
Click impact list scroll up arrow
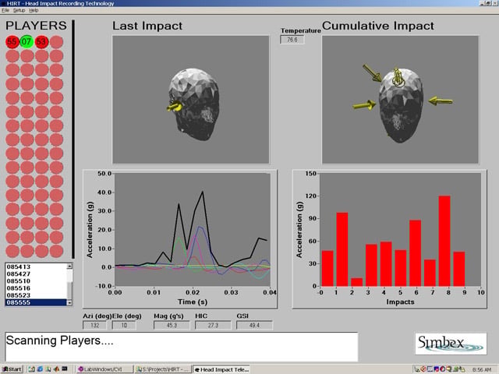click(69, 266)
